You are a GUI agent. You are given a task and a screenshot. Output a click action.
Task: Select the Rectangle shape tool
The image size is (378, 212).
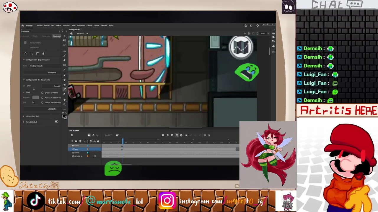65,65
